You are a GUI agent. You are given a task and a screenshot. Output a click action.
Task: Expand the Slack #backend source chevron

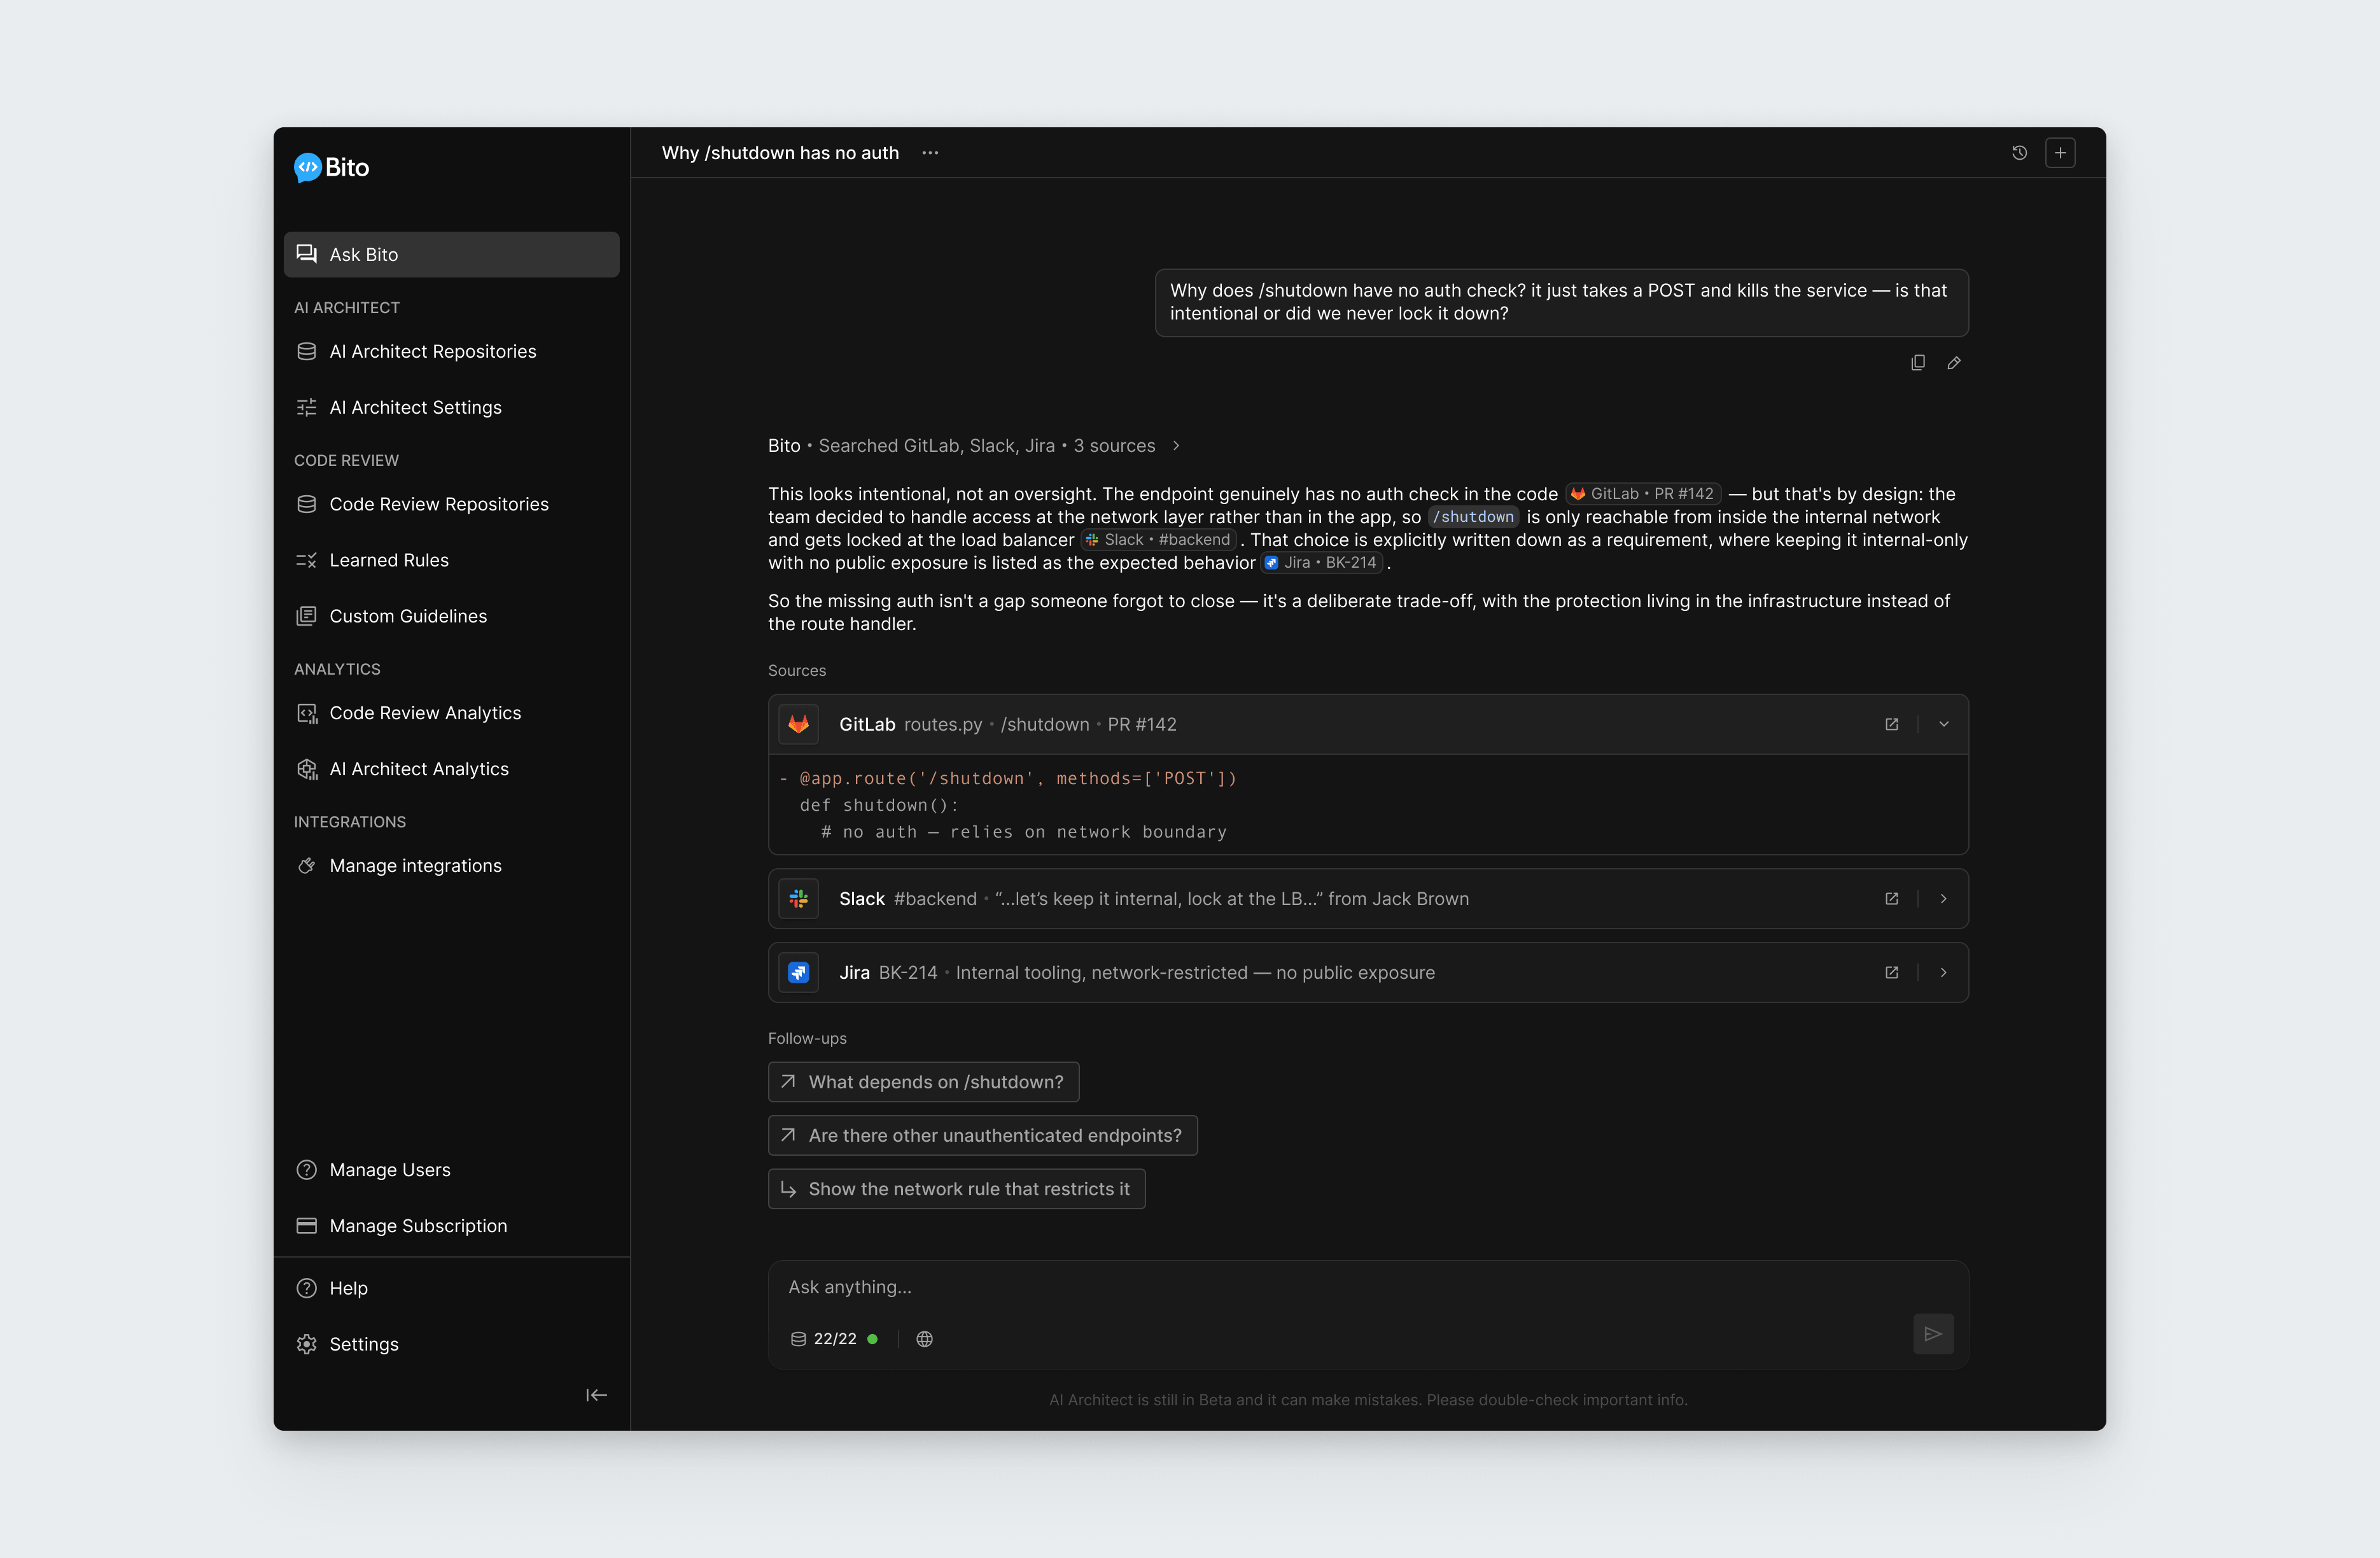point(1943,899)
